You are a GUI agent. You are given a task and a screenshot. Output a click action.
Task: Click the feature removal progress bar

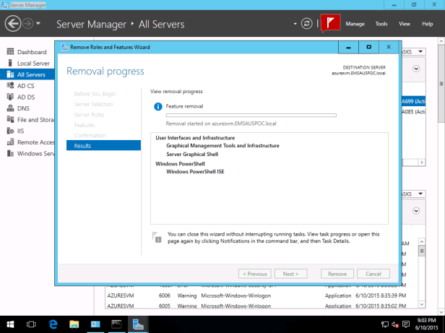tap(251, 115)
